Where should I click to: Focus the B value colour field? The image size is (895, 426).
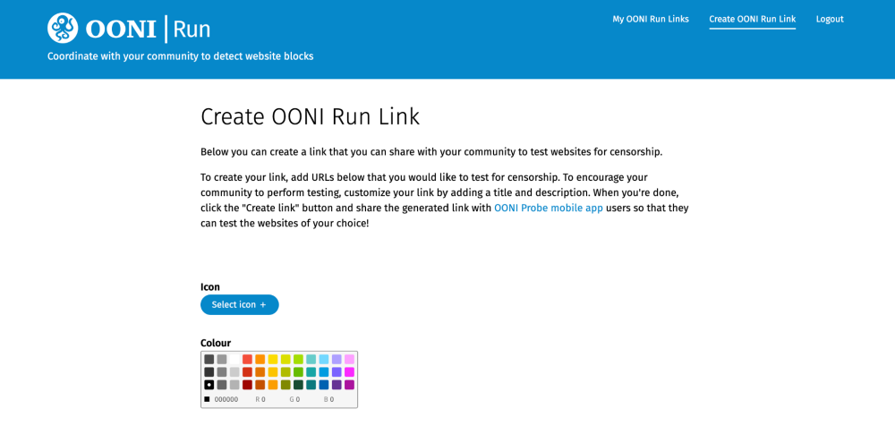[332, 399]
